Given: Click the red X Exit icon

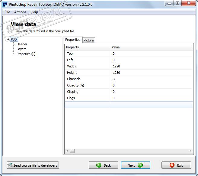Looking at the screenshot, I should point(172,165).
